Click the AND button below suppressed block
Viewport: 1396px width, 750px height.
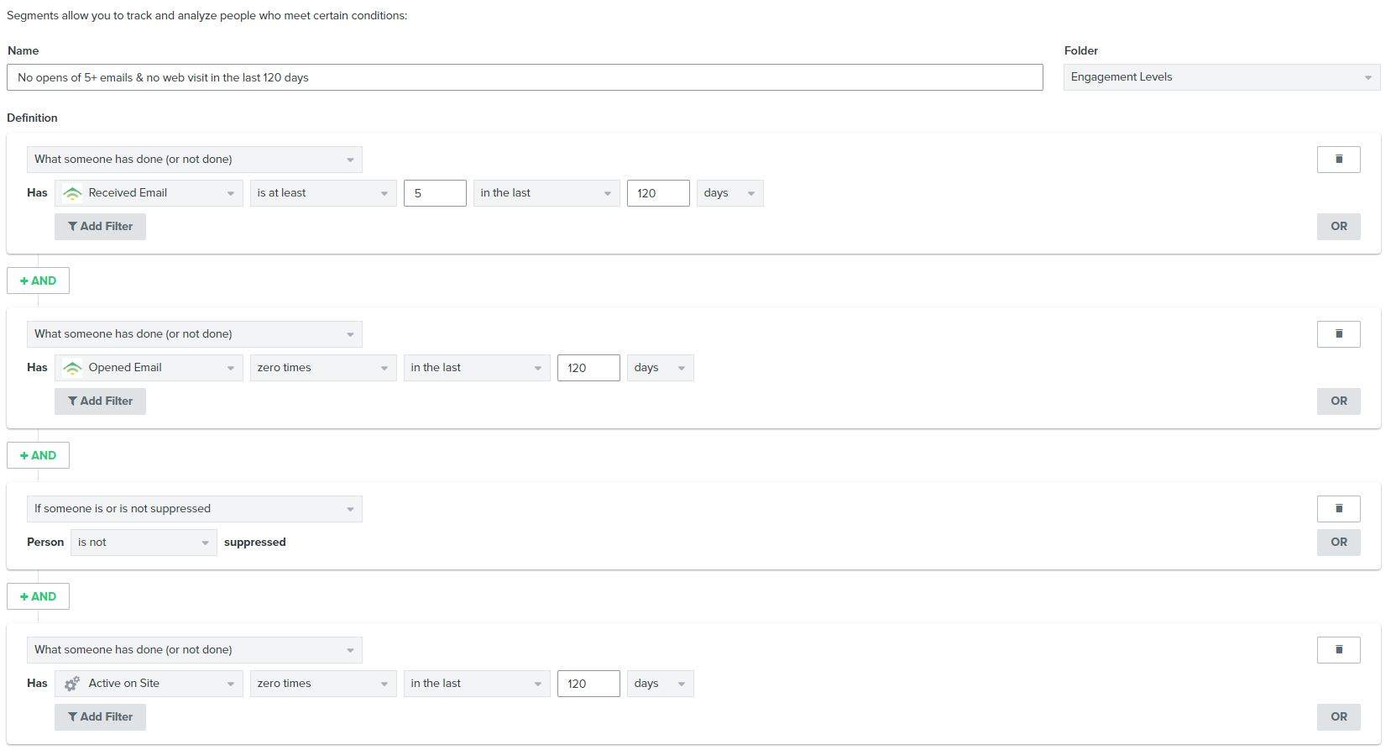point(38,596)
